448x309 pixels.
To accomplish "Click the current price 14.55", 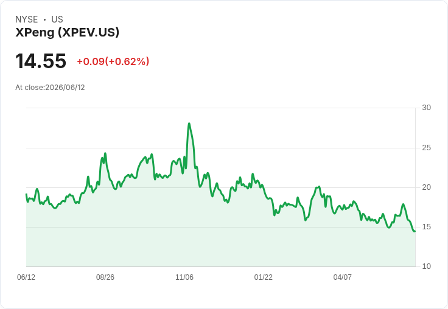I will pos(41,61).
